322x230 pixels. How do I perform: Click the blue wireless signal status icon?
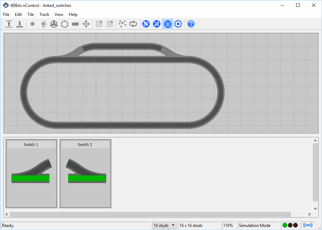pos(307,225)
